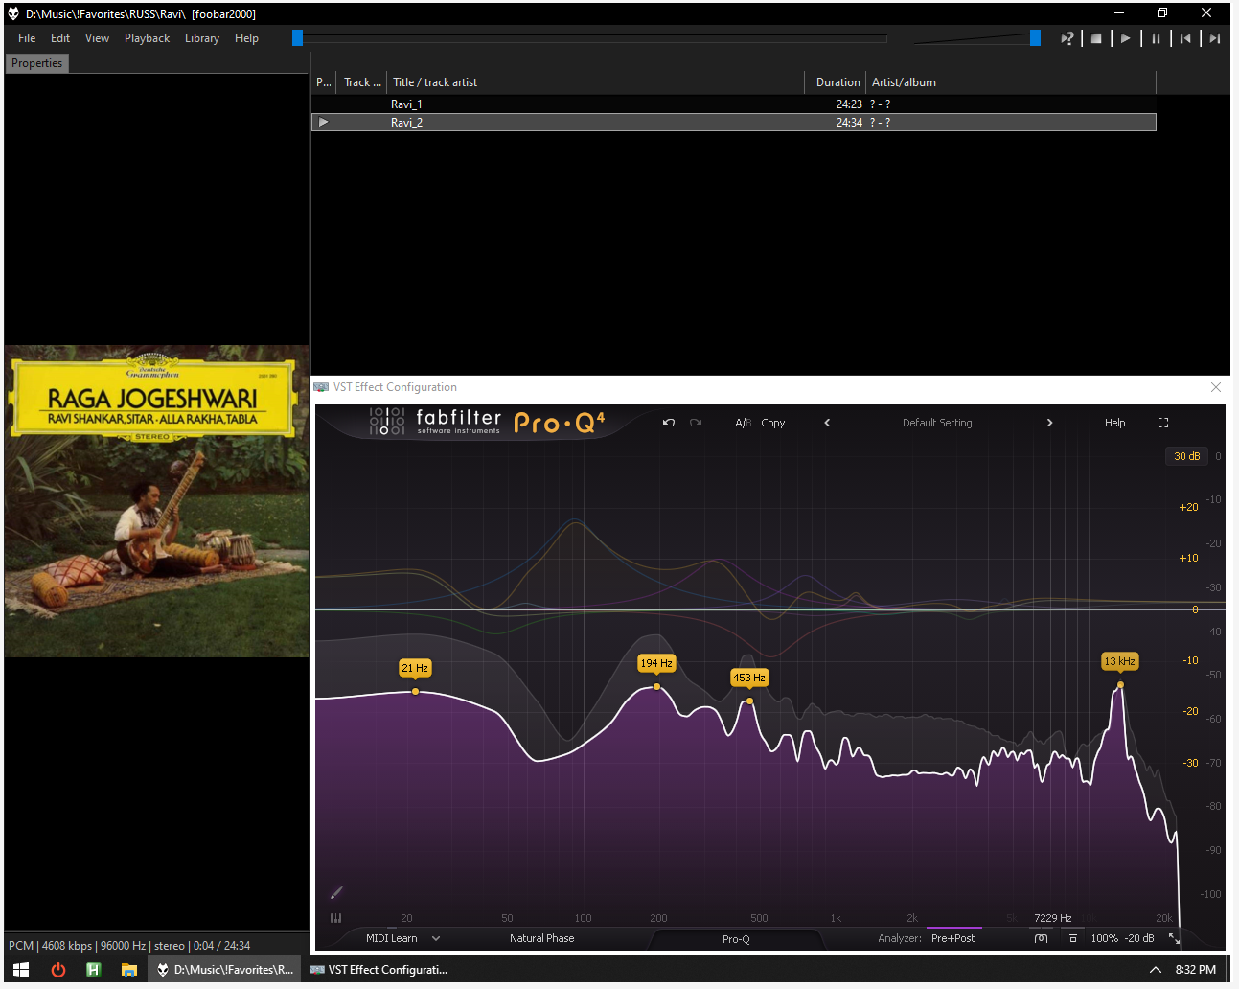This screenshot has width=1239, height=989.
Task: Select the 13 kHz EQ band node
Action: [1120, 684]
